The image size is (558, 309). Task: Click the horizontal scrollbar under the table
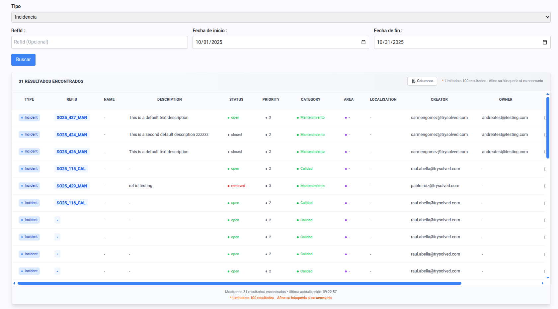[x=239, y=283]
